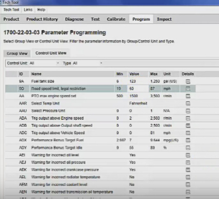The height and width of the screenshot is (199, 219).
Task: Click the ID cell AEK
Action: [x=23, y=170]
